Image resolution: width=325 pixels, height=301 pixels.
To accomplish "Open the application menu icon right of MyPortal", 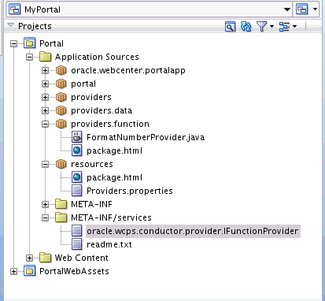I will click(x=302, y=9).
